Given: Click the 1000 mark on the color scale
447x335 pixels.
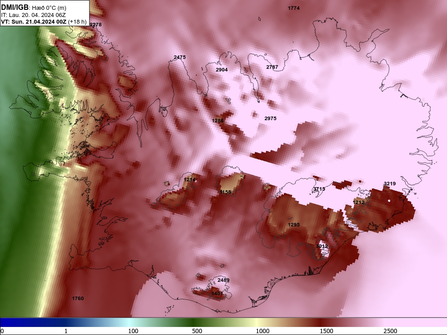Looking at the screenshot, I should tap(262, 331).
